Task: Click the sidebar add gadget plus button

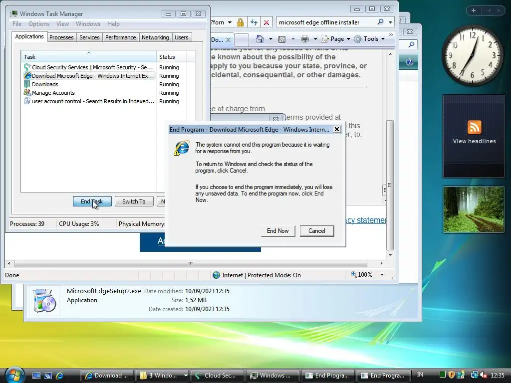Action: (x=474, y=10)
